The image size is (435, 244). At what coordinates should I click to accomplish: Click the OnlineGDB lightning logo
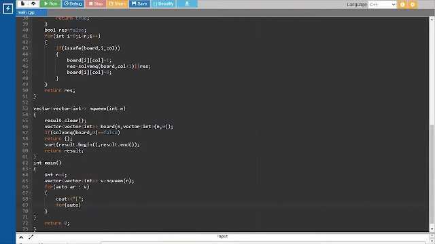pos(7,8)
